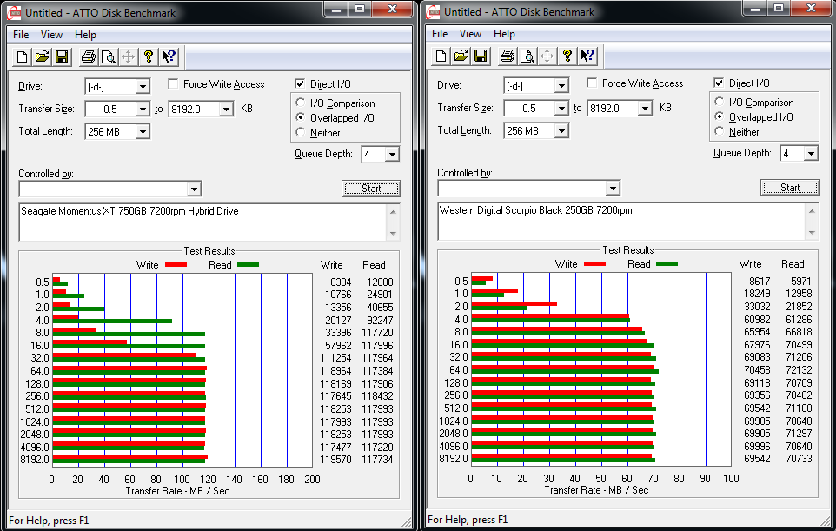
Task: Click ATTO app icon in Western Digital window title bar
Action: pos(434,11)
